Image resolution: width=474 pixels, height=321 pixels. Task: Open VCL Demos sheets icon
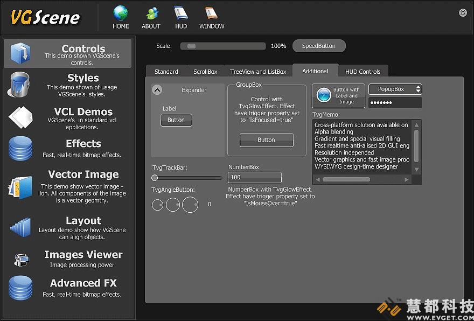[20, 117]
